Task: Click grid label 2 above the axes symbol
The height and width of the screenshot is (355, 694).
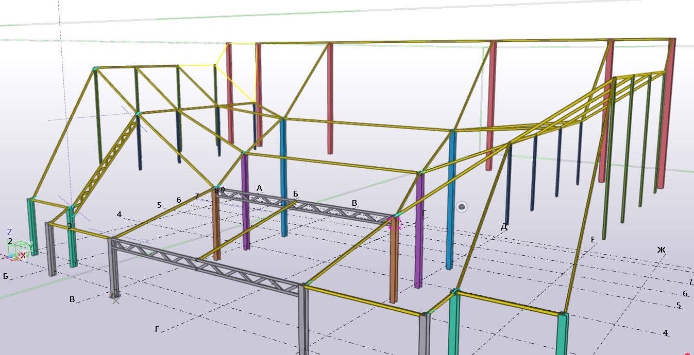Action: [10, 241]
